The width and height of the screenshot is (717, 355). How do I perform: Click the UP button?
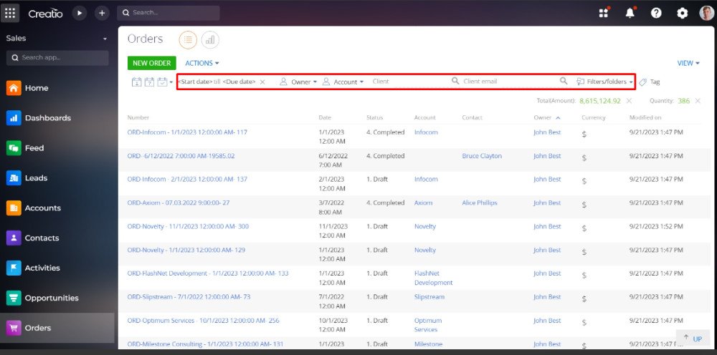point(693,338)
